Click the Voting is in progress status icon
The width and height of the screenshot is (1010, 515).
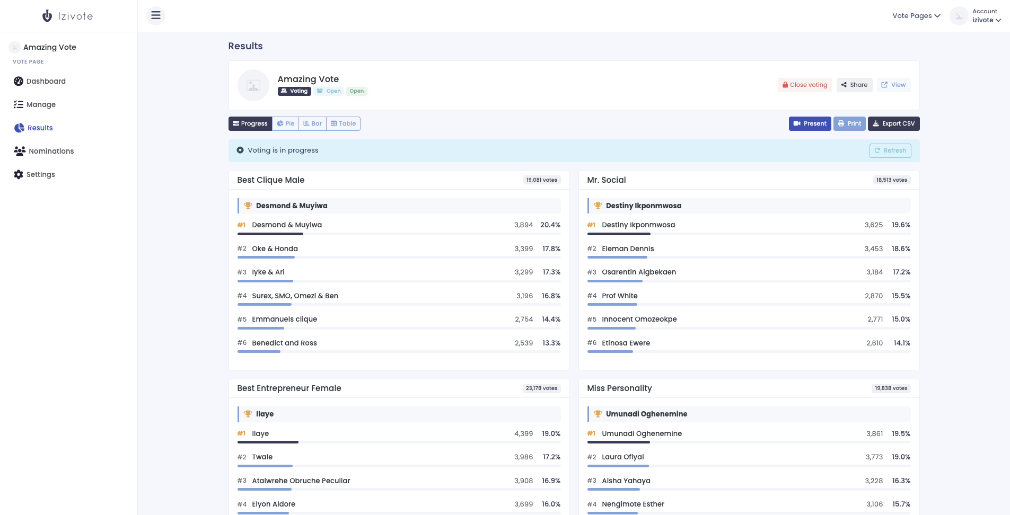click(x=240, y=150)
